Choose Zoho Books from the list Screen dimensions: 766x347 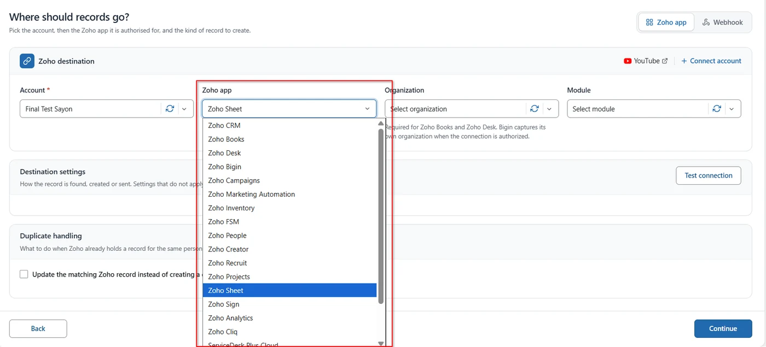coord(289,139)
